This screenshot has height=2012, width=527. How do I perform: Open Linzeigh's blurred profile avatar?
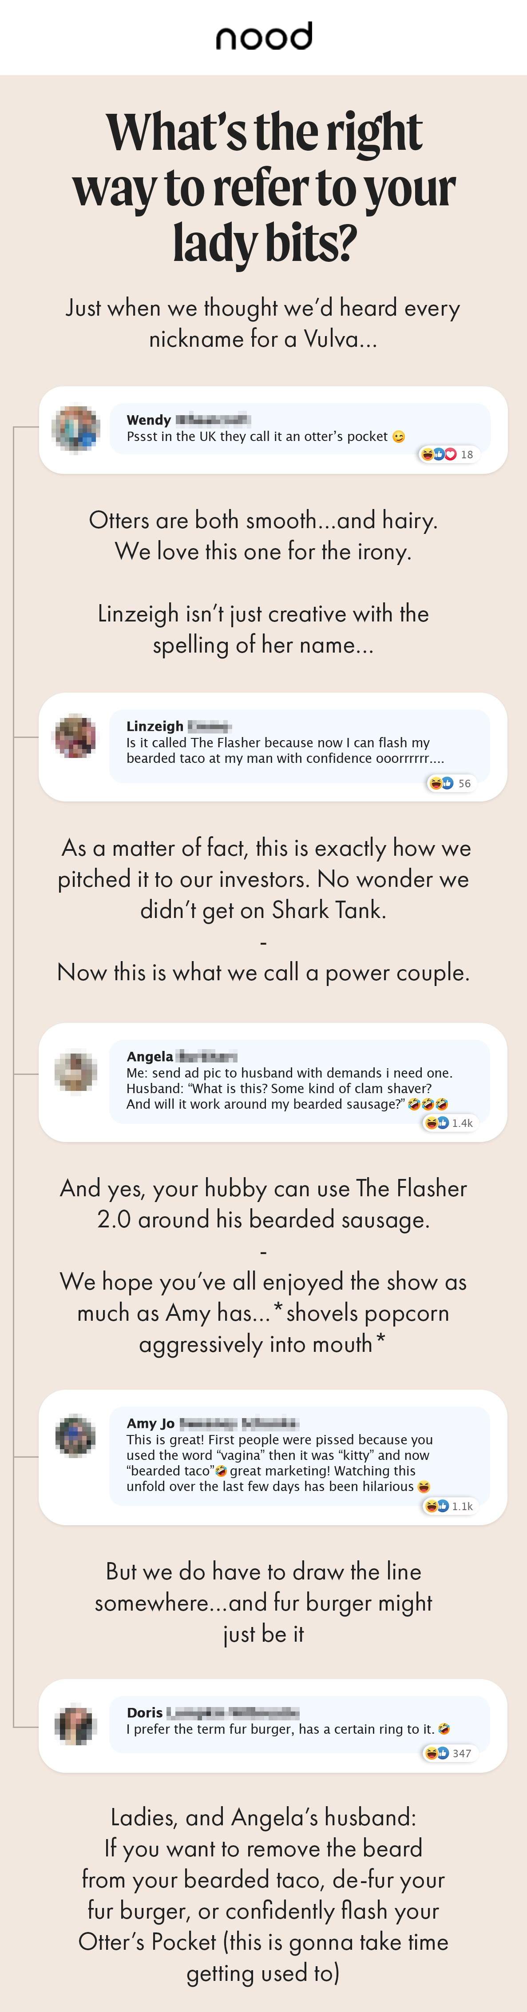click(75, 736)
